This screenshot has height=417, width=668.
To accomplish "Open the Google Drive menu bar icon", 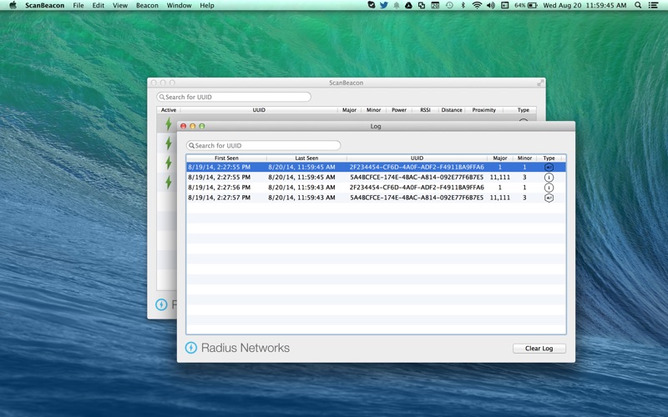I will click(x=408, y=6).
